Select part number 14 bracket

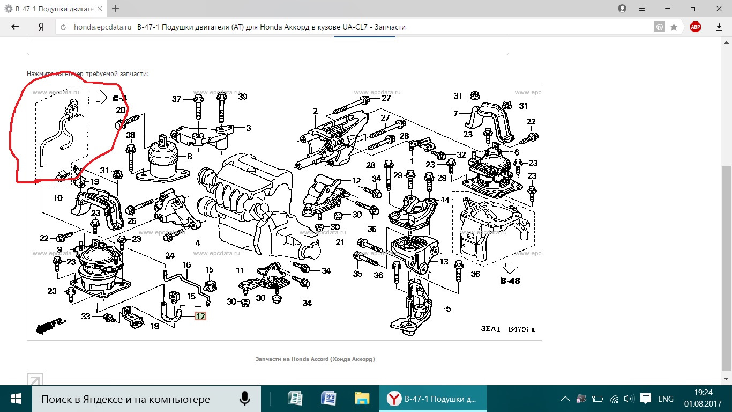point(445,200)
